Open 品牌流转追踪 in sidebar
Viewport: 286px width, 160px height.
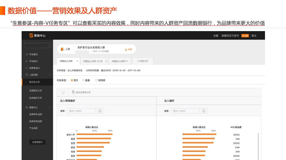(36, 121)
